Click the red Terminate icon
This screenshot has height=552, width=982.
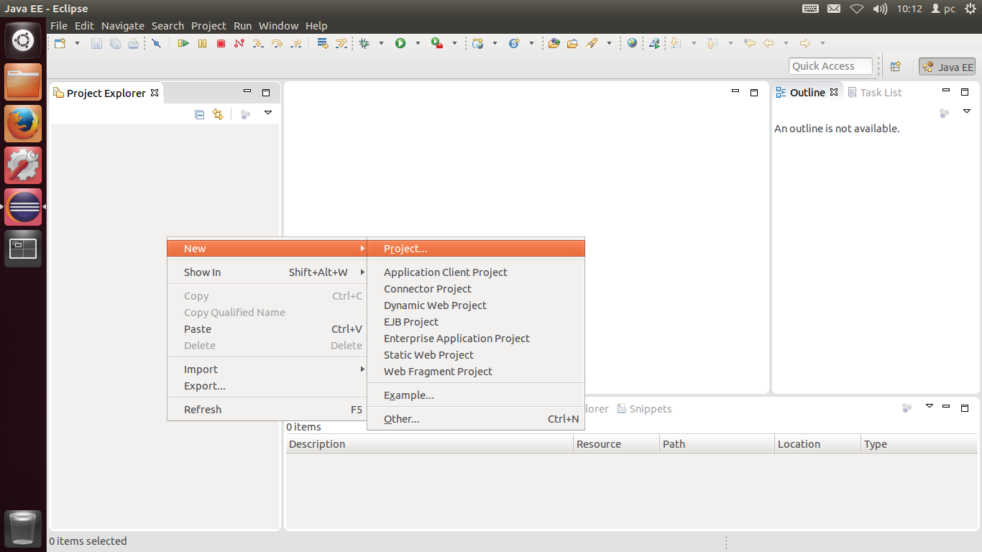point(221,43)
